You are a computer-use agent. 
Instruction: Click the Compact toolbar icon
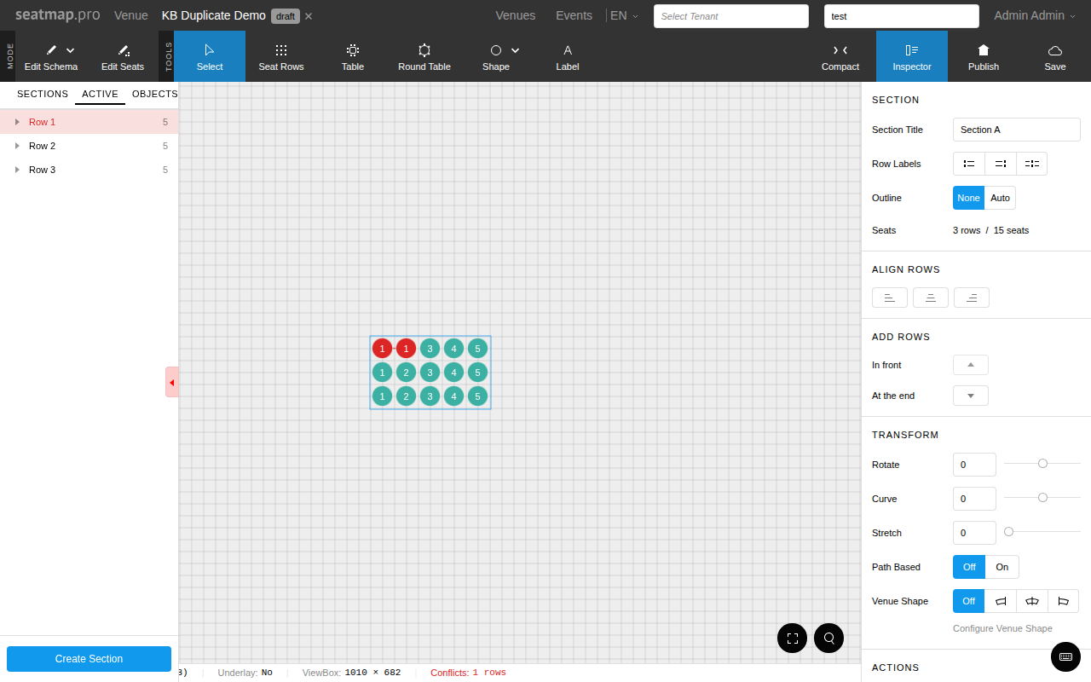coord(840,56)
